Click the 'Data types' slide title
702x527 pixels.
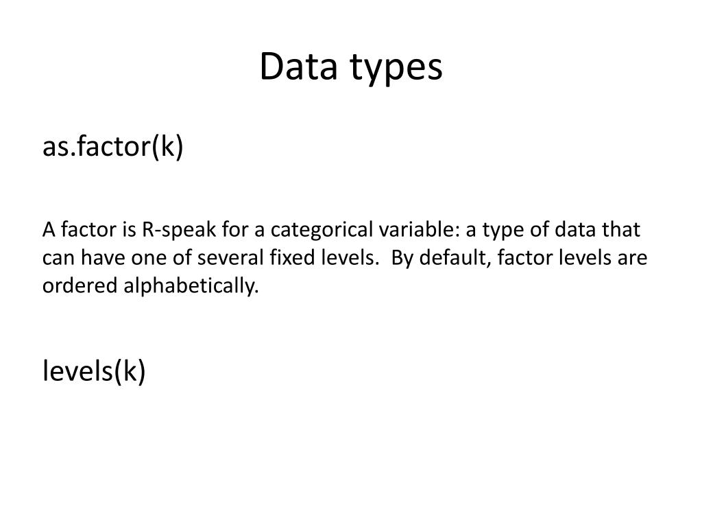point(351,67)
